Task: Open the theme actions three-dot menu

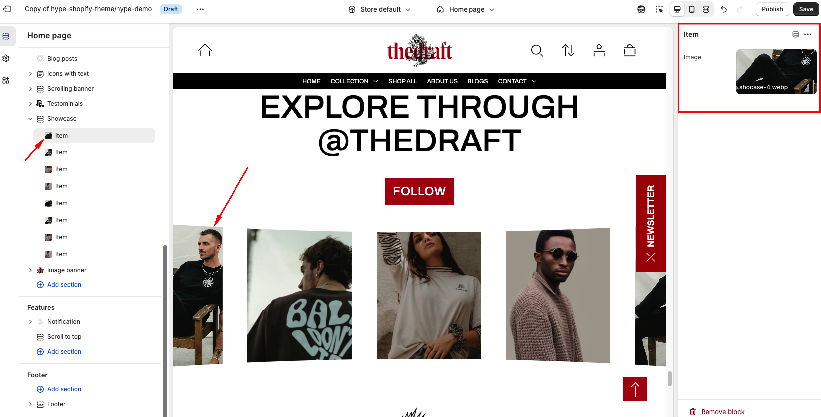Action: [200, 9]
